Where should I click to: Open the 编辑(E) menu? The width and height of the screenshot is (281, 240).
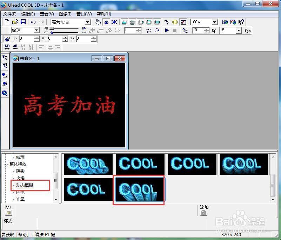coord(28,14)
